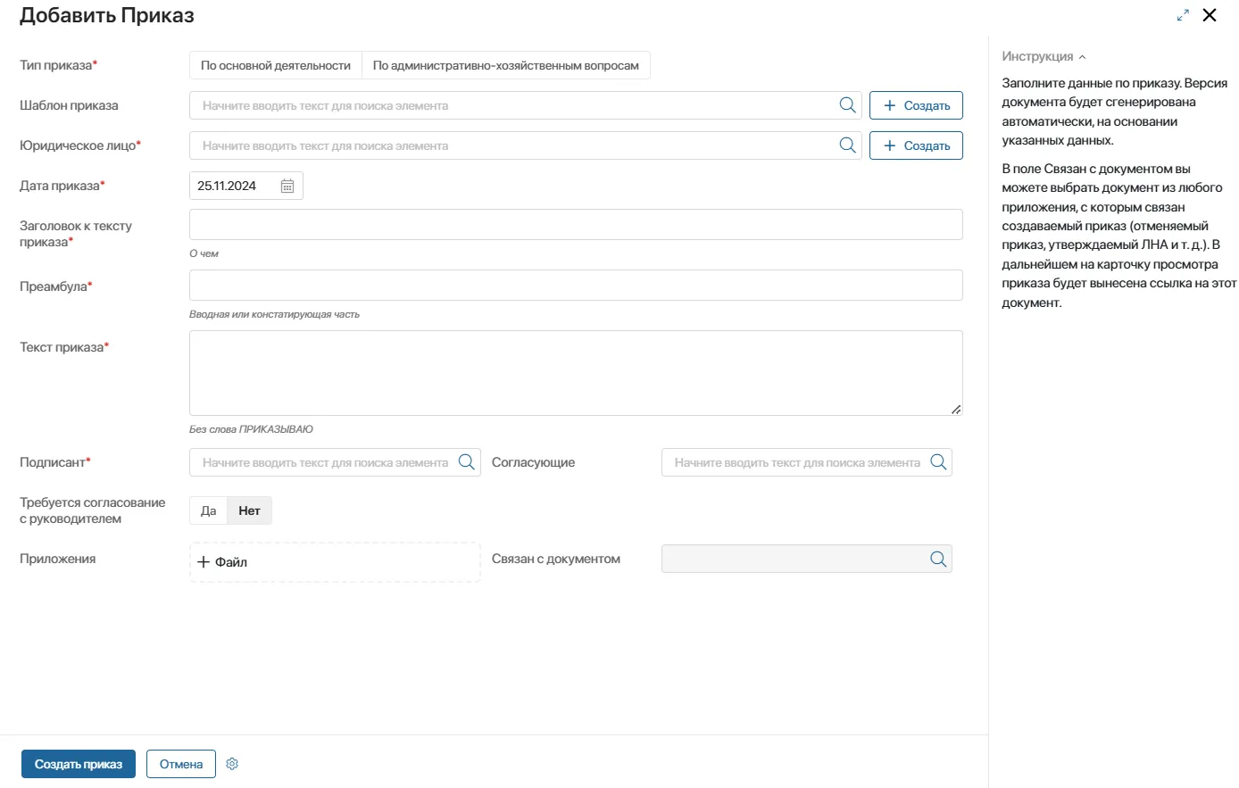Expand form to fullscreen
This screenshot has width=1239, height=788.
pos(1183,15)
